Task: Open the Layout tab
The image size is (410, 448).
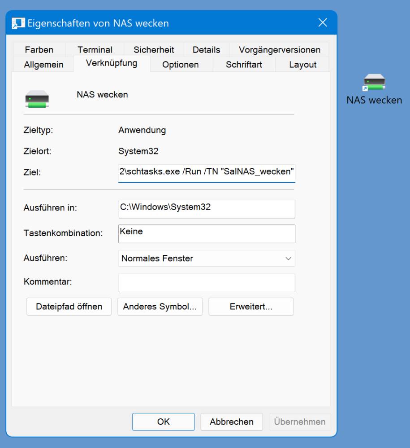Action: tap(302, 65)
